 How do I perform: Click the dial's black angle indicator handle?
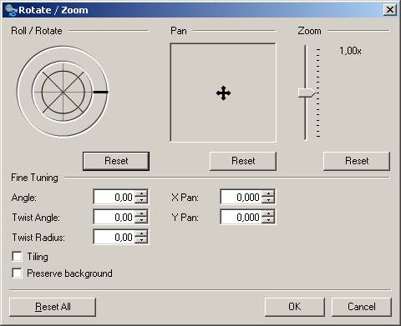(x=100, y=92)
